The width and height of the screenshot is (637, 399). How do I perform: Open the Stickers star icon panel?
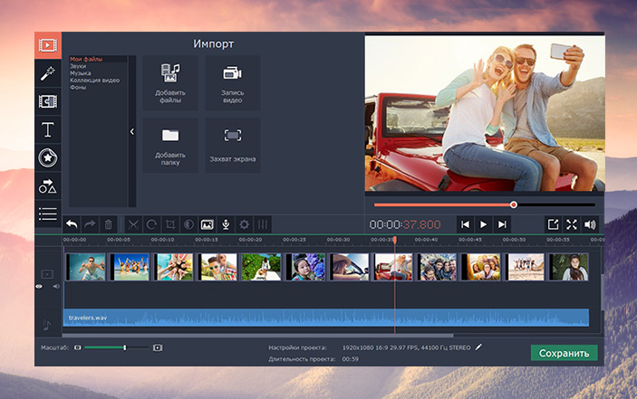click(x=48, y=157)
